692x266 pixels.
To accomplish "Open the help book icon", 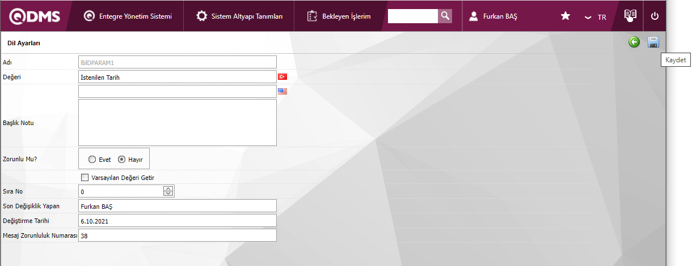I will (x=630, y=15).
